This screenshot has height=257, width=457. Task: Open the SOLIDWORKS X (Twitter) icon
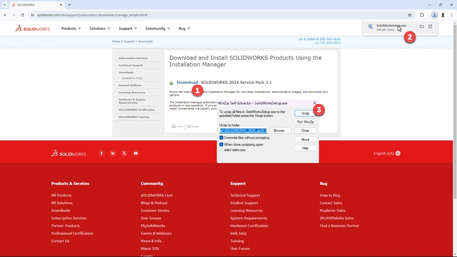point(124,153)
